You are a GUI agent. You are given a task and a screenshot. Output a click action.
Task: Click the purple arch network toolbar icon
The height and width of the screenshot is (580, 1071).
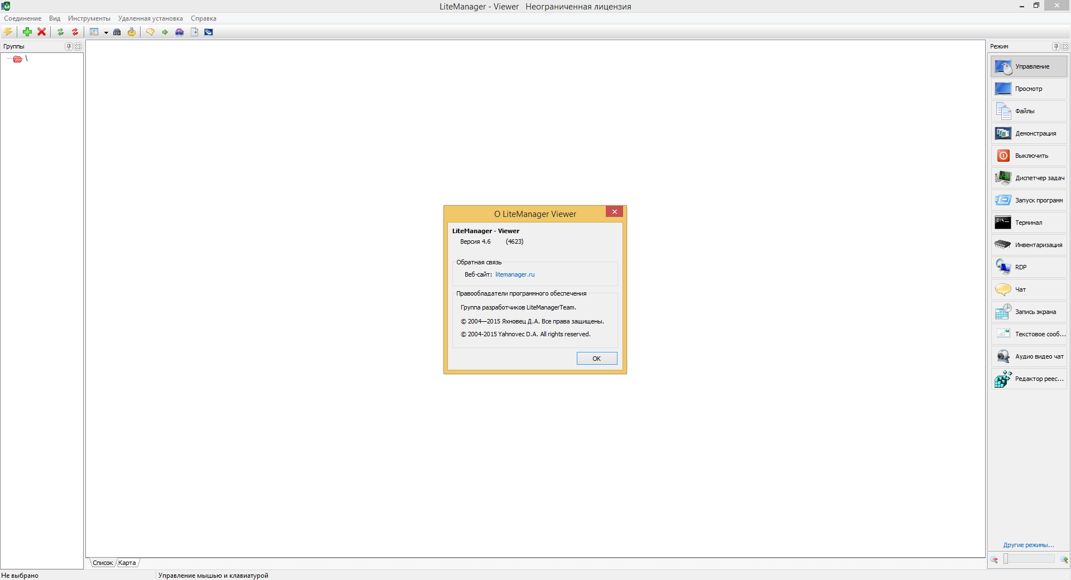click(x=180, y=32)
